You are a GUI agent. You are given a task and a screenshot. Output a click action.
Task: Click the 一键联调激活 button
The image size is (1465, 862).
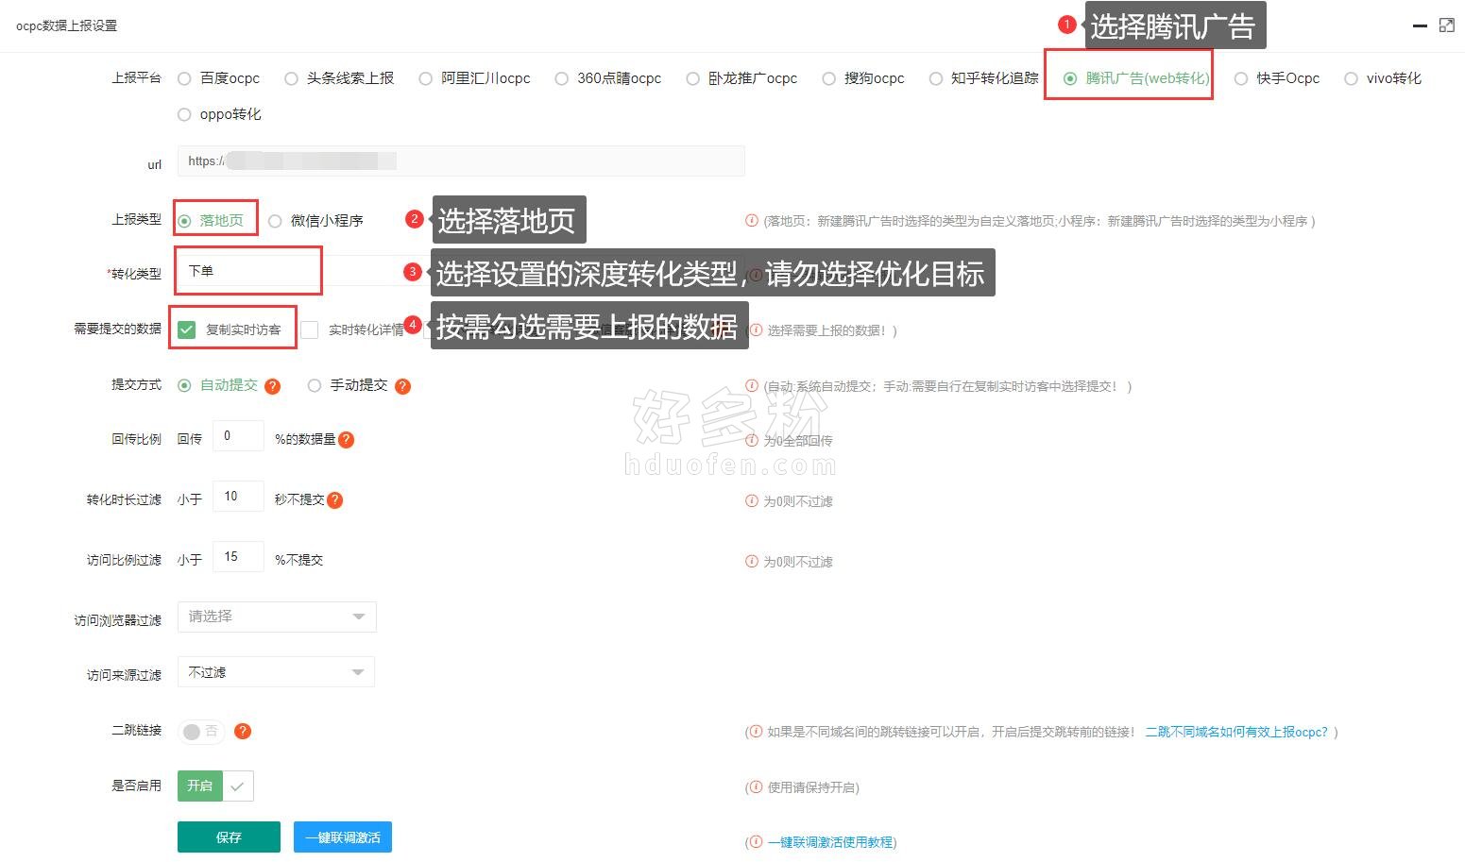[x=343, y=837]
